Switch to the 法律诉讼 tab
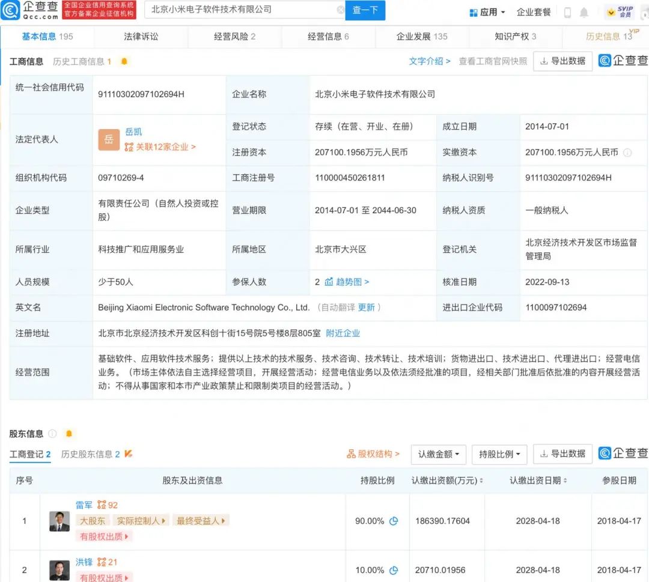This screenshot has width=649, height=582. (x=141, y=37)
